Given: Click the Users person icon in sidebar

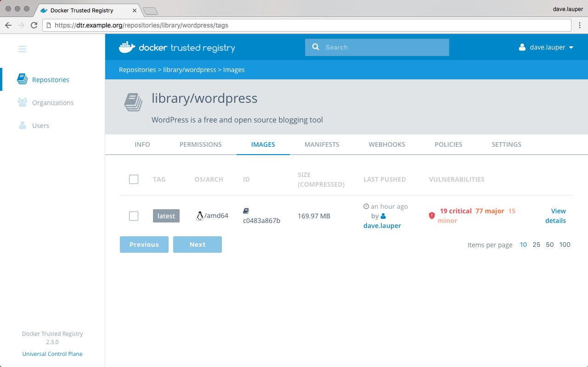Looking at the screenshot, I should point(22,125).
